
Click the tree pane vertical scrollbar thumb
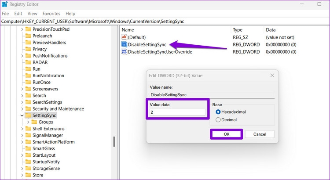point(114,141)
